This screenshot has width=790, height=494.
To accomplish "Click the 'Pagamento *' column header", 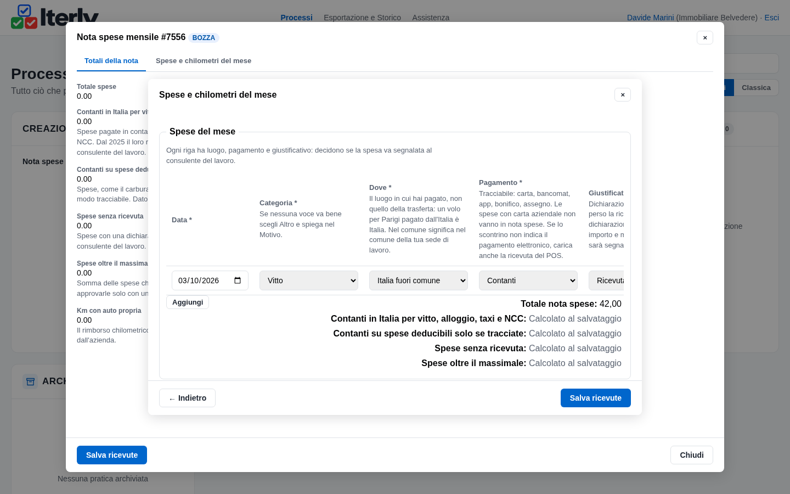I will point(500,183).
